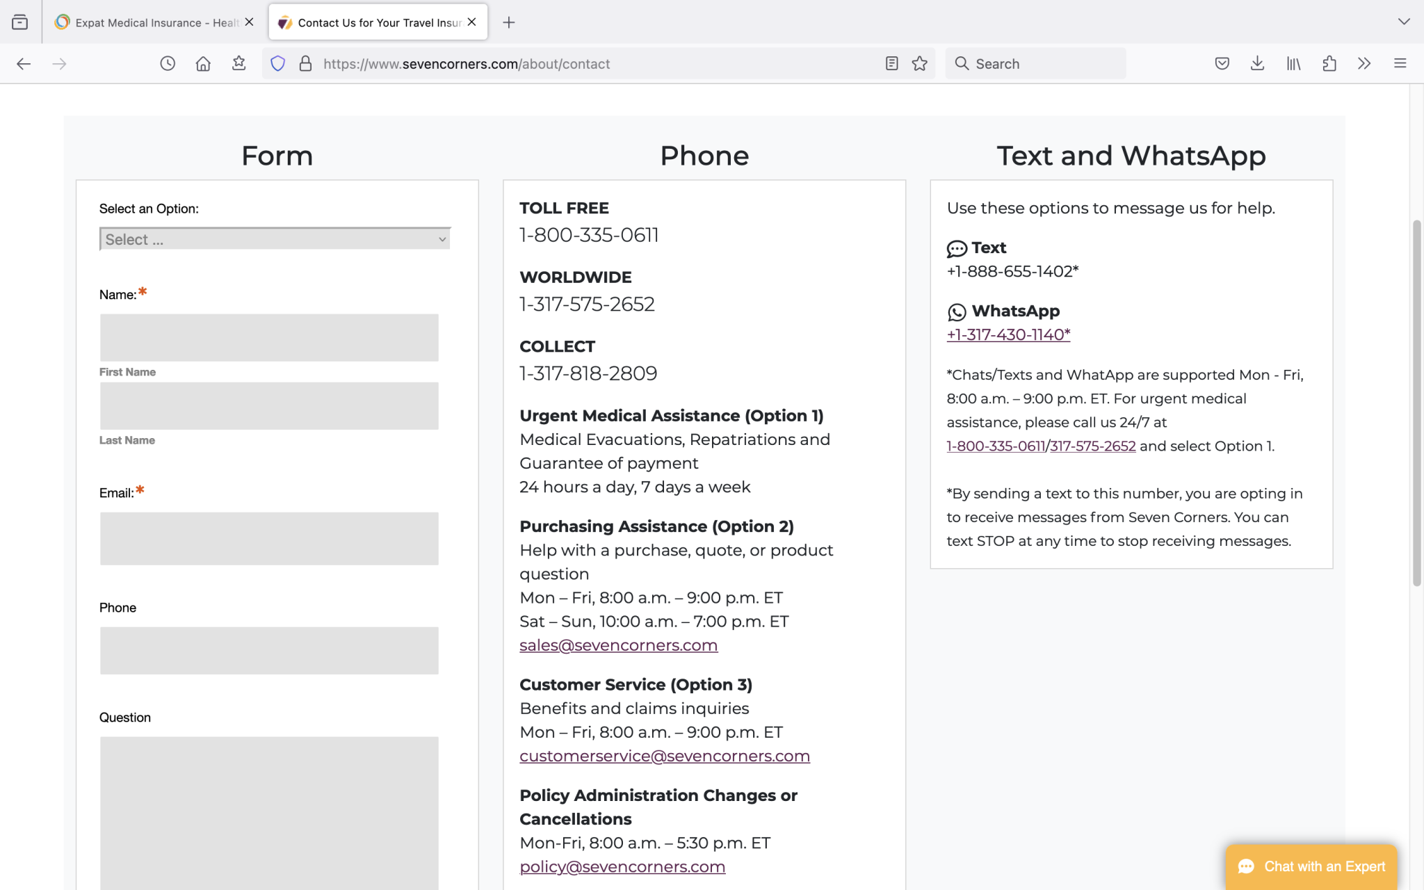Open the extensions puzzle icon
The width and height of the screenshot is (1424, 890).
coord(1329,64)
